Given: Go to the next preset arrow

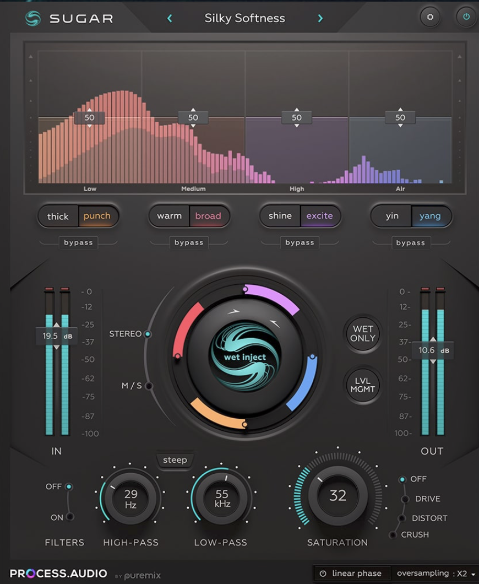Looking at the screenshot, I should pyautogui.click(x=320, y=18).
